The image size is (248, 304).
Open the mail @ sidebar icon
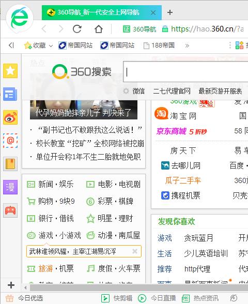[x=10, y=141]
